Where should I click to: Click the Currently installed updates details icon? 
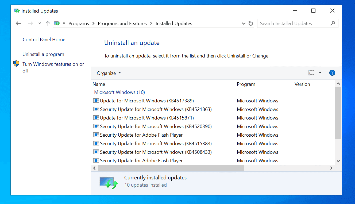coord(109,183)
